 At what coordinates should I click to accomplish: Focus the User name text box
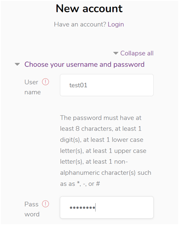click(x=107, y=85)
